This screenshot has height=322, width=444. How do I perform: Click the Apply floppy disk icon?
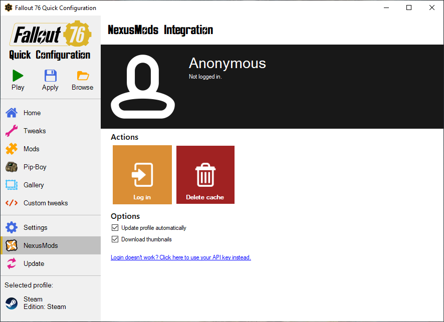pos(51,76)
